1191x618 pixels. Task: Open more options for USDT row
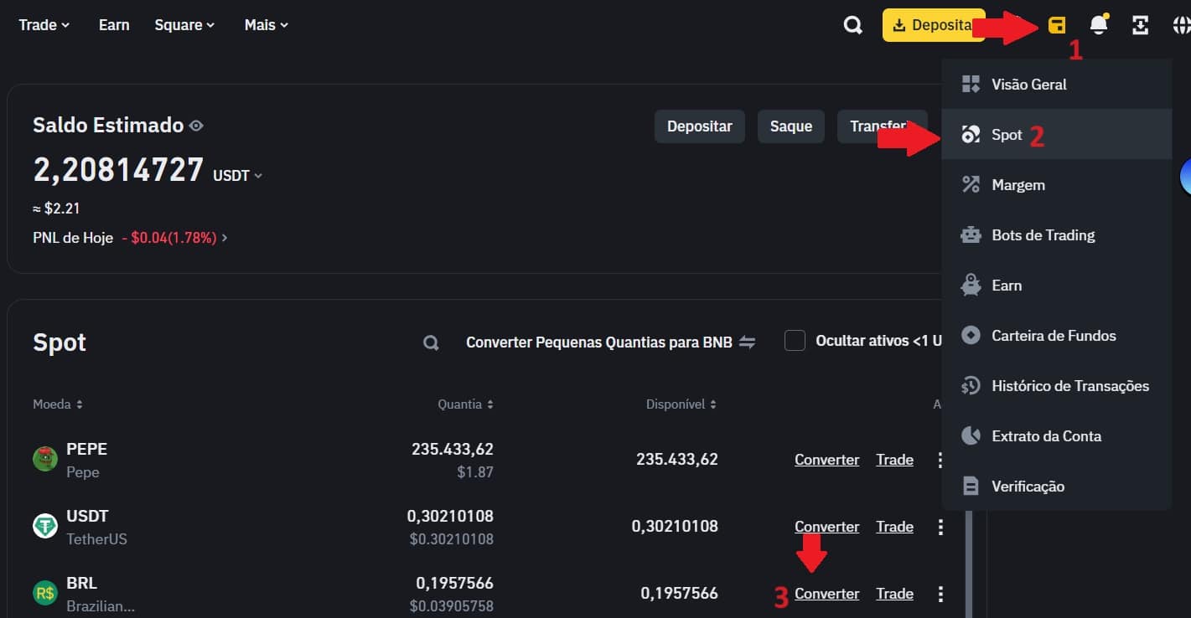point(940,527)
